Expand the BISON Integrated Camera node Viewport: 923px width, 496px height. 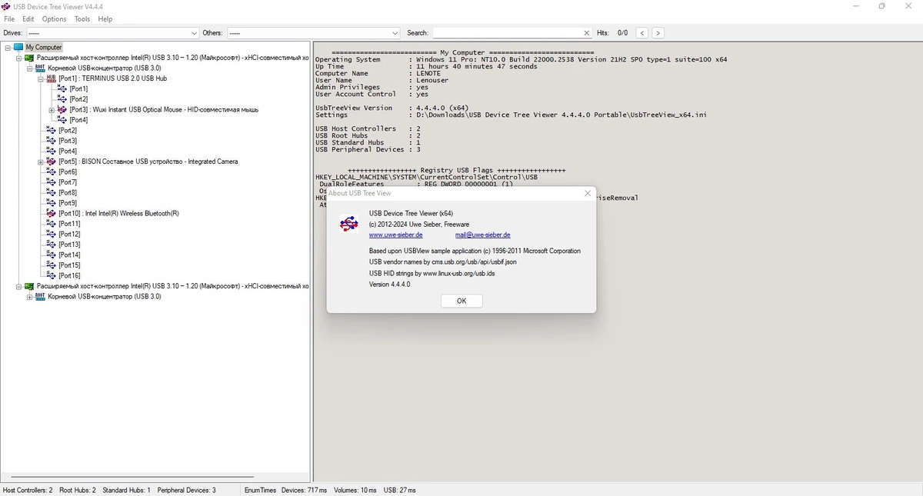tap(41, 161)
